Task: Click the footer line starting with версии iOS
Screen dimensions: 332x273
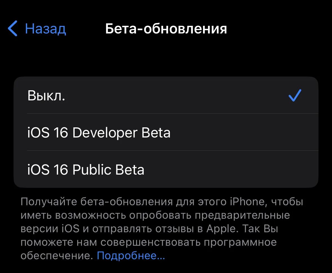Action: coord(149,229)
